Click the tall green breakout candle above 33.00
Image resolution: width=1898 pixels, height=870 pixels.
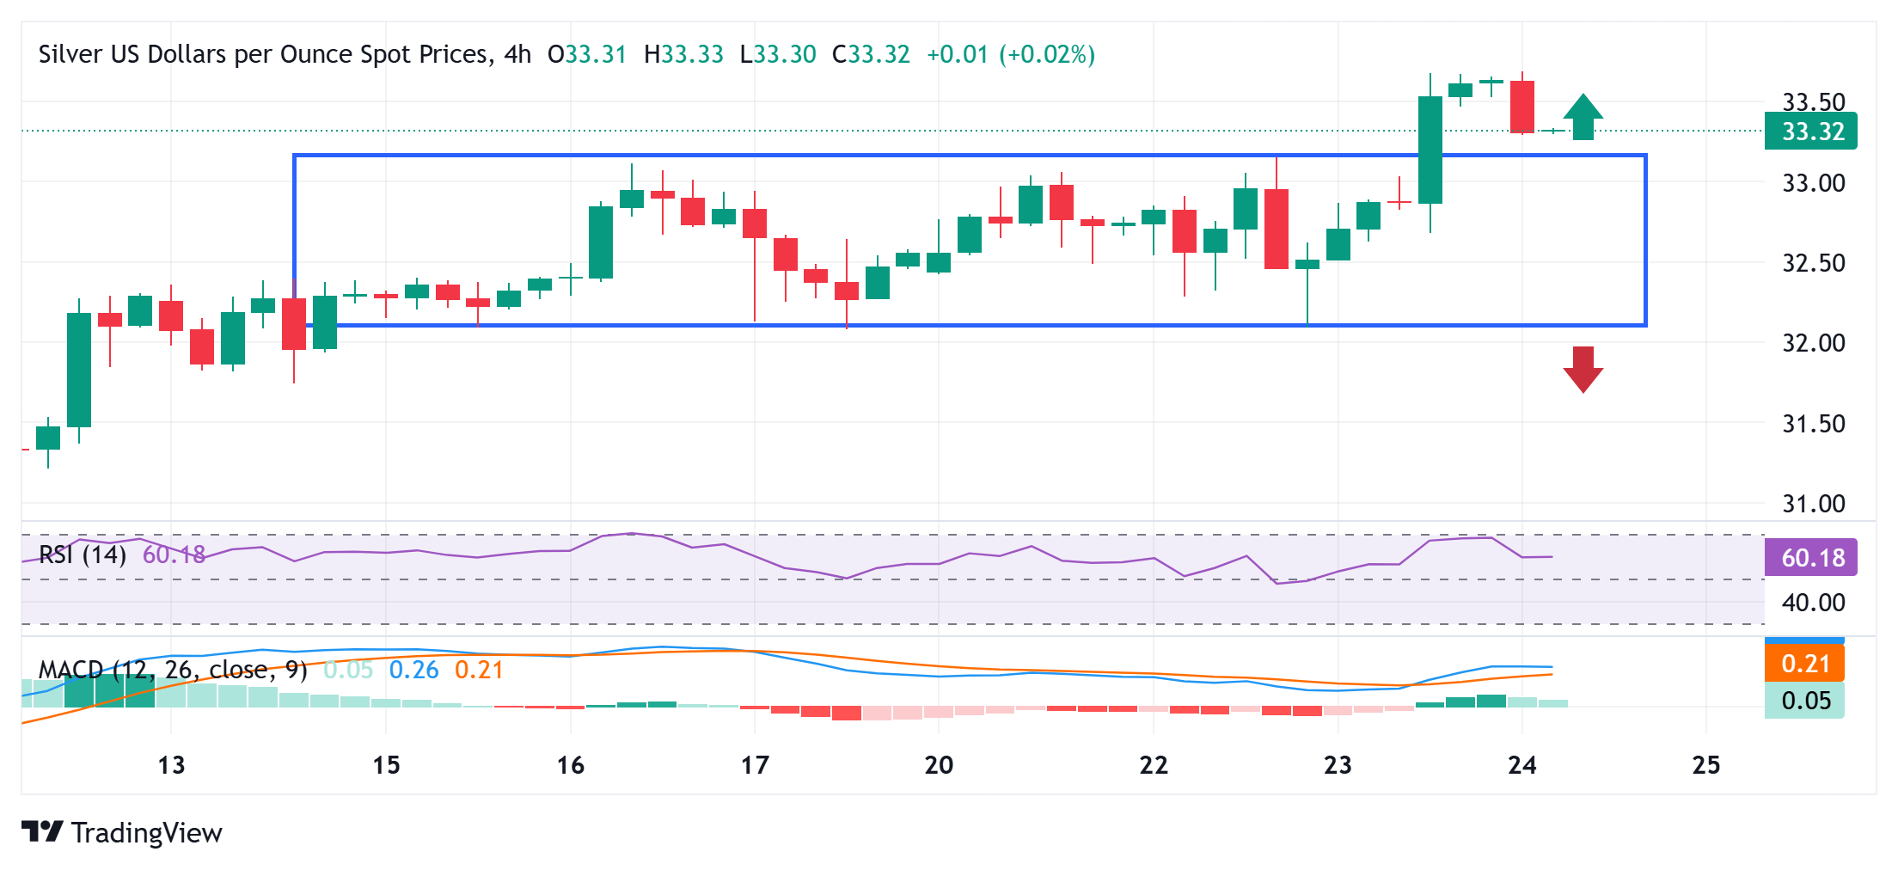(1430, 150)
